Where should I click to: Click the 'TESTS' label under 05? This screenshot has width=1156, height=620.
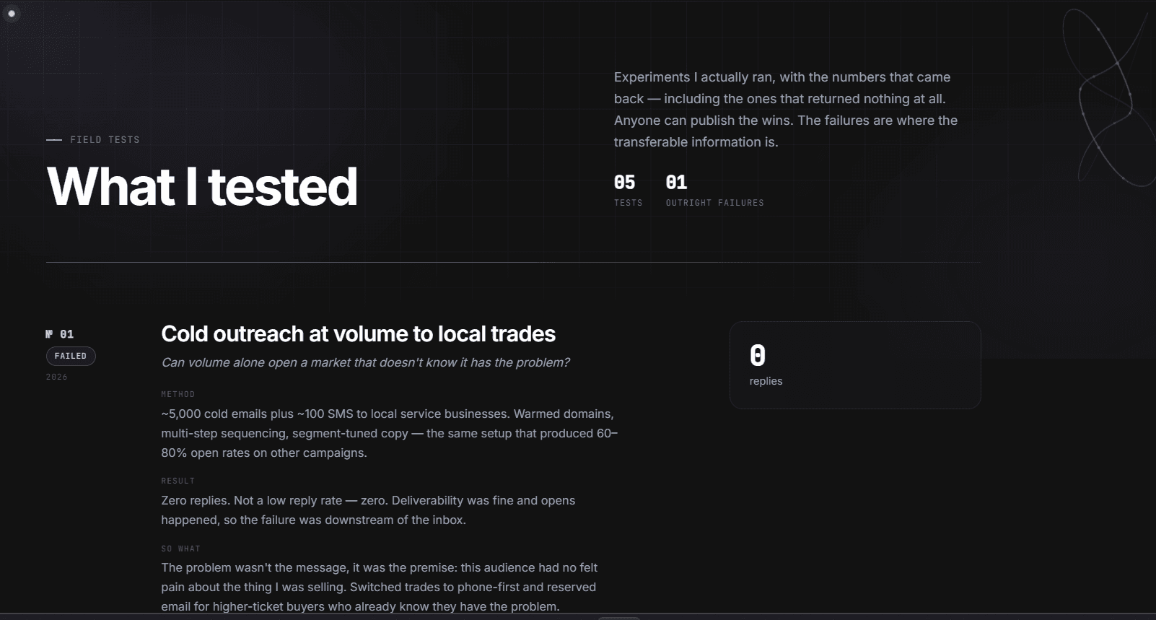tap(628, 203)
